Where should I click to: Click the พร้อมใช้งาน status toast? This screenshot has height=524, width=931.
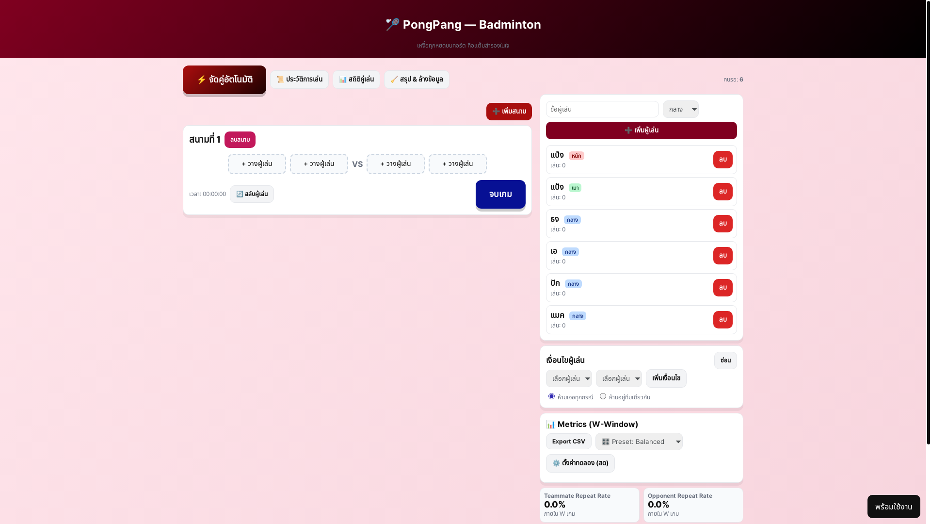(893, 507)
